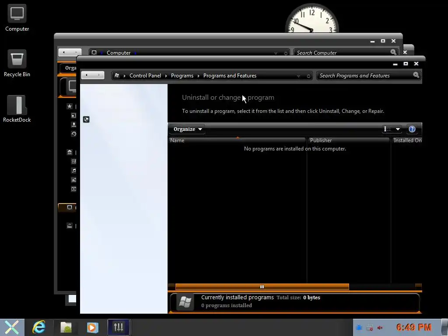Open the Computer desktop icon
448x336 pixels.
pyautogui.click(x=17, y=17)
